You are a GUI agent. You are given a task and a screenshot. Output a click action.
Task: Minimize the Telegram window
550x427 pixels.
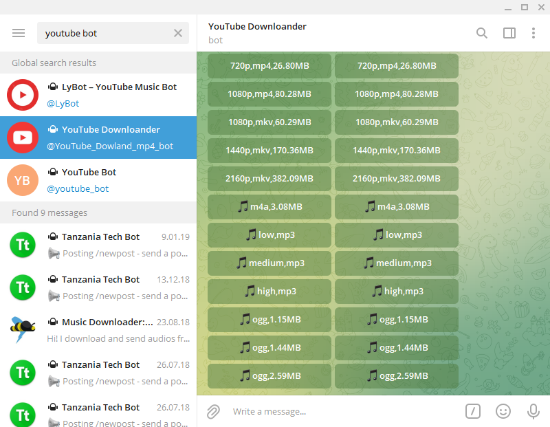pos(507,8)
